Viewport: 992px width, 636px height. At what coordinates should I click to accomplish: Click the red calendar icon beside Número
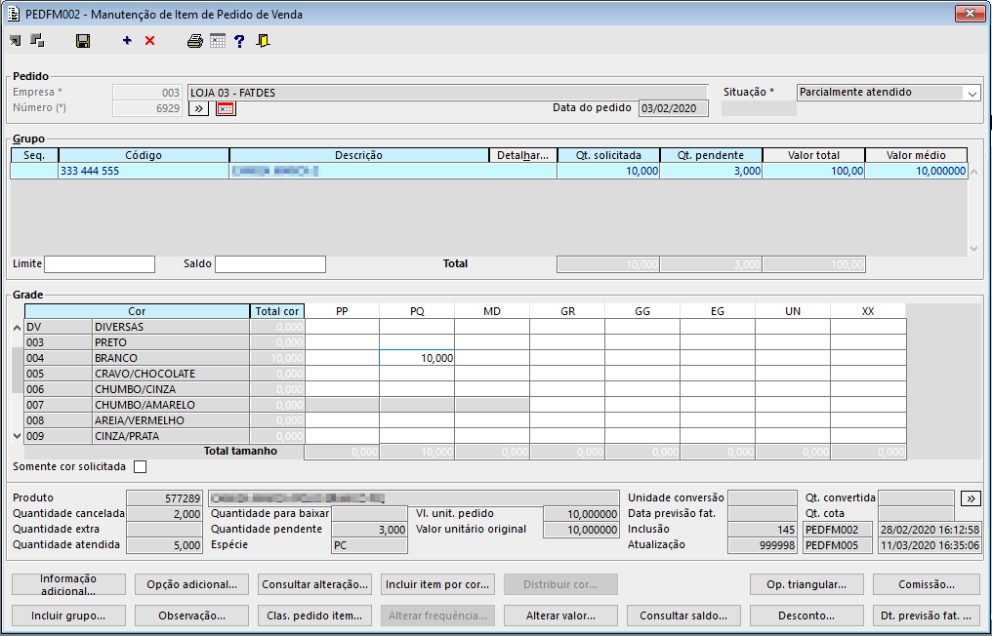(226, 108)
